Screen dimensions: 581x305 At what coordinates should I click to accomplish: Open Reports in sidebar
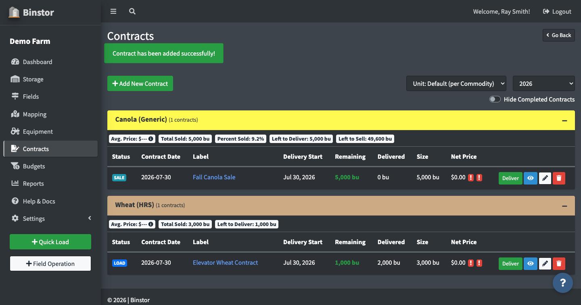50,183
